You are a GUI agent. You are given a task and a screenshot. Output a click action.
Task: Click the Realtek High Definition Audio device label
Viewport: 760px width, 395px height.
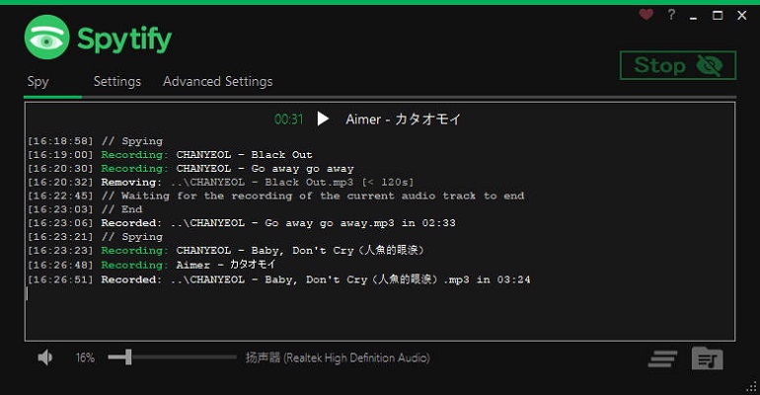pyautogui.click(x=338, y=357)
